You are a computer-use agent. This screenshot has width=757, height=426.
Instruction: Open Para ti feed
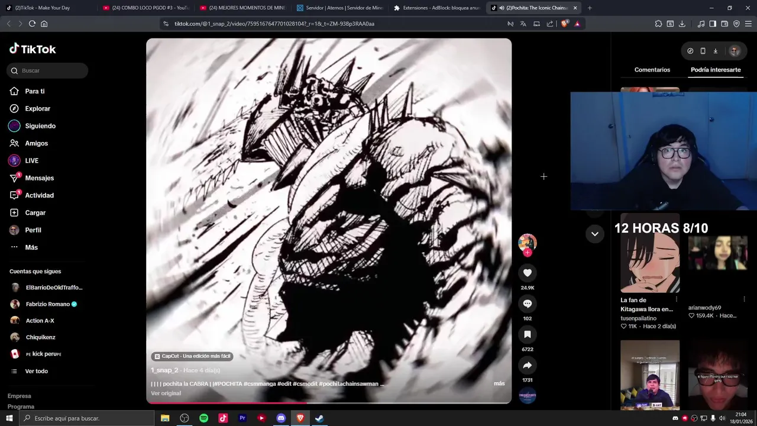tap(34, 91)
